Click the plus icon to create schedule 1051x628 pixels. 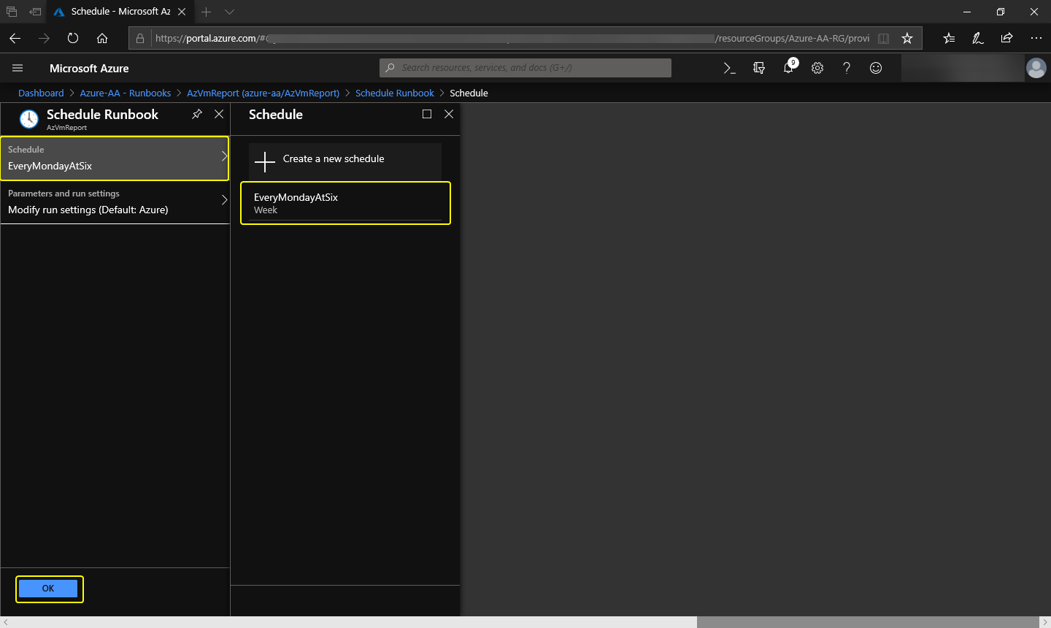tap(265, 161)
